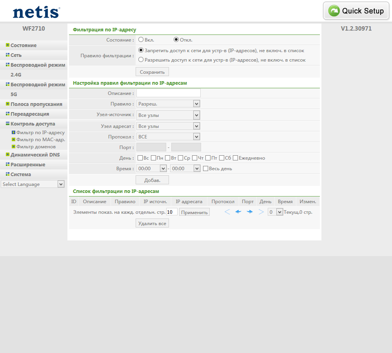Launch Quick Setup wizard

[356, 11]
